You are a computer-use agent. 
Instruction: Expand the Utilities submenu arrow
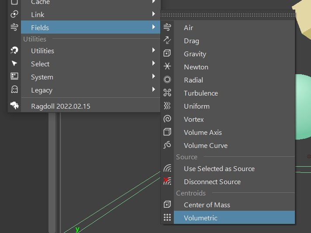coord(153,51)
